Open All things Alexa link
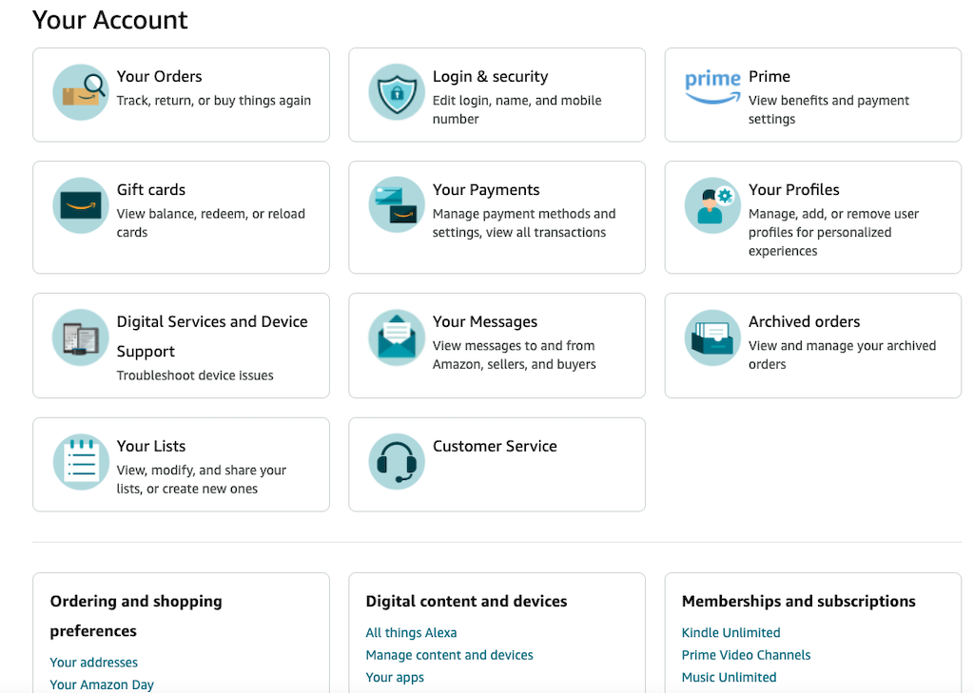This screenshot has width=974, height=693. point(411,633)
